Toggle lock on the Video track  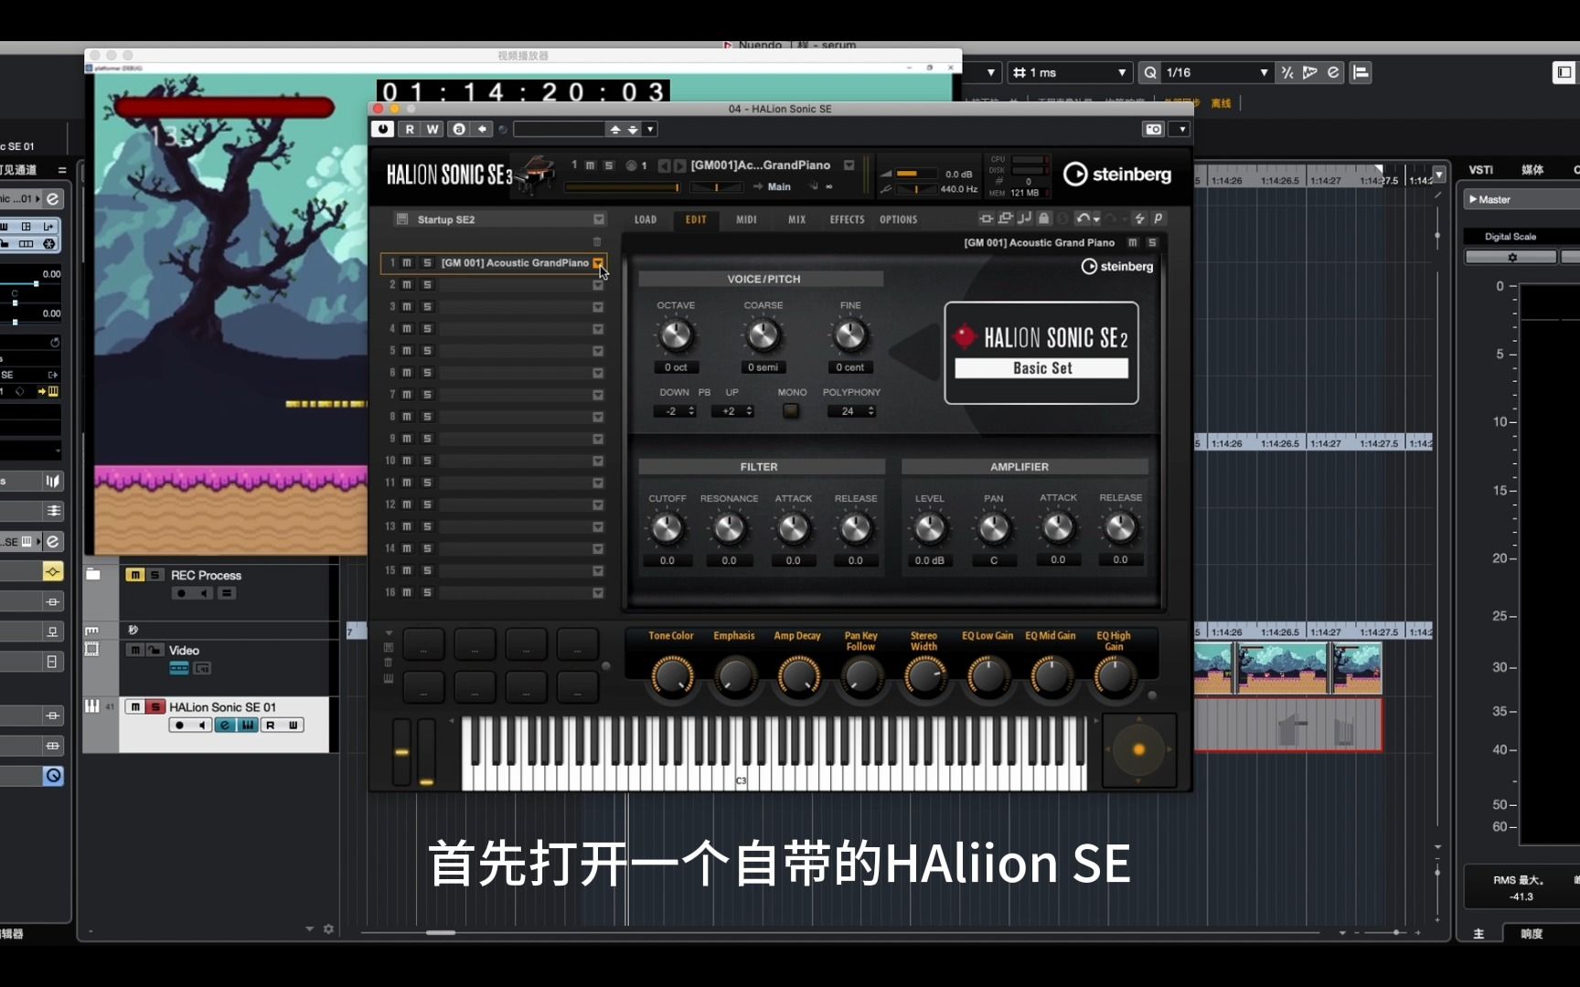(155, 650)
